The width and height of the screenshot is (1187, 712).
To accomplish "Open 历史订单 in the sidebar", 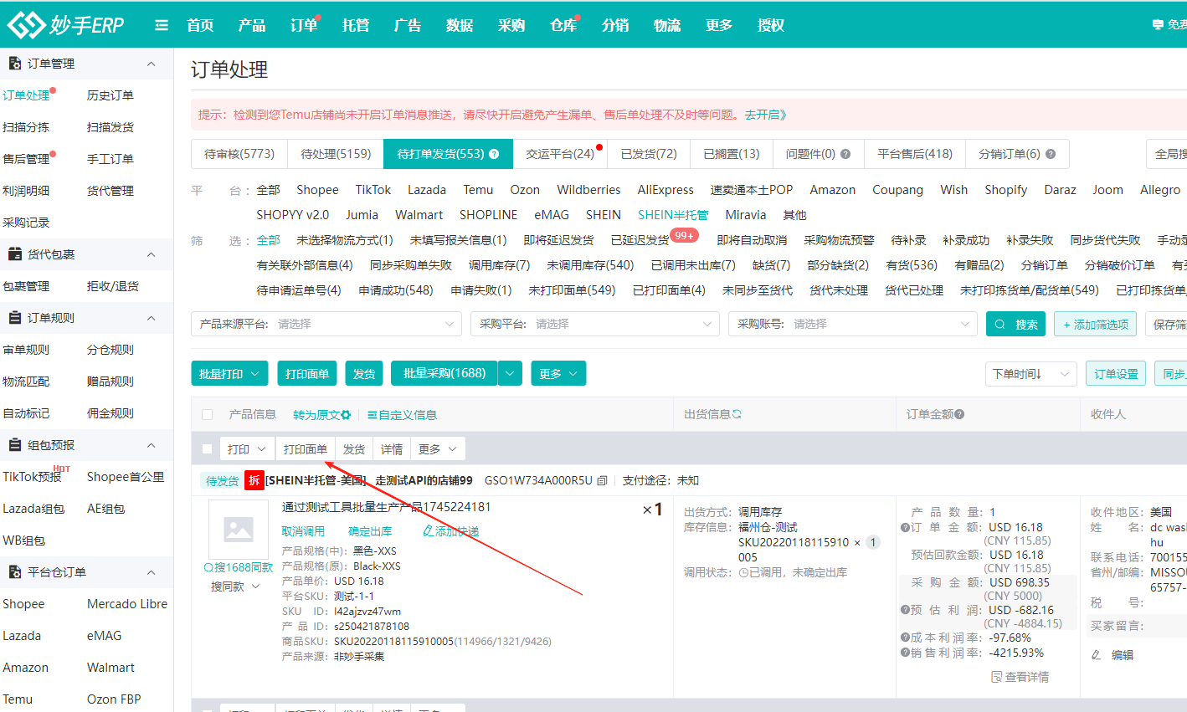I will point(110,95).
